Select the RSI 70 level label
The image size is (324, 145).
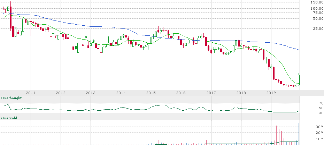point(321,103)
